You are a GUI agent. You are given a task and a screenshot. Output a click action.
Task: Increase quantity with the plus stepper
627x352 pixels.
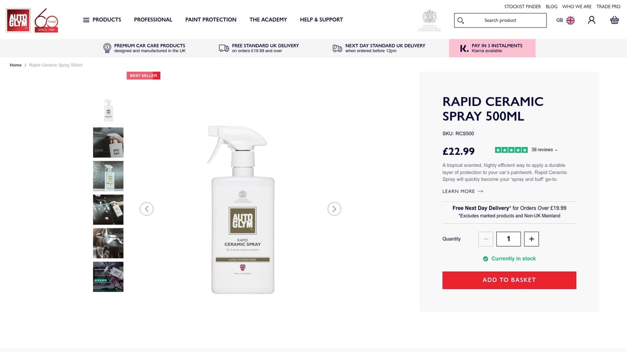pyautogui.click(x=531, y=238)
